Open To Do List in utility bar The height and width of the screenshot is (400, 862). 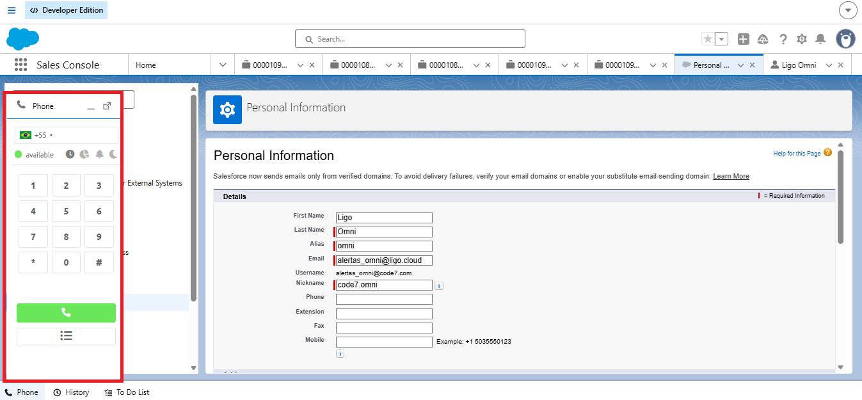point(127,392)
